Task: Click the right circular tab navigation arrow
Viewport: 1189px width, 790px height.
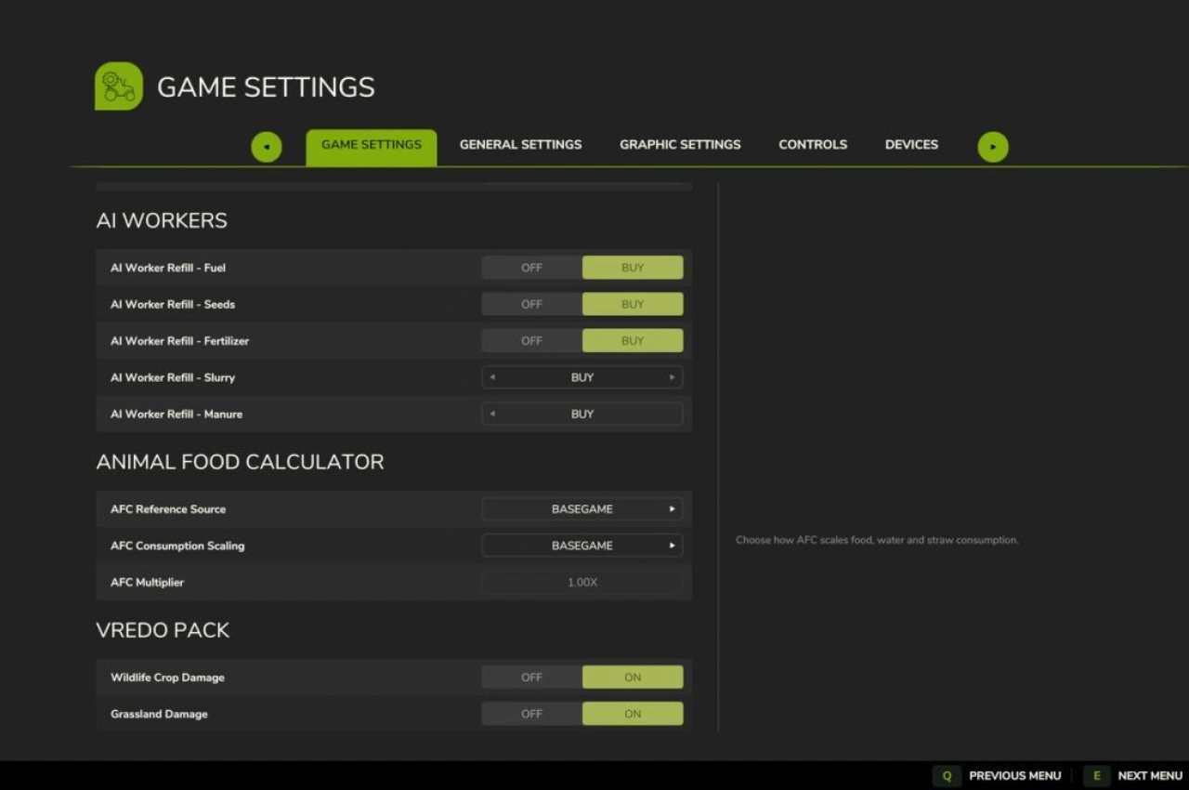Action: pos(992,147)
